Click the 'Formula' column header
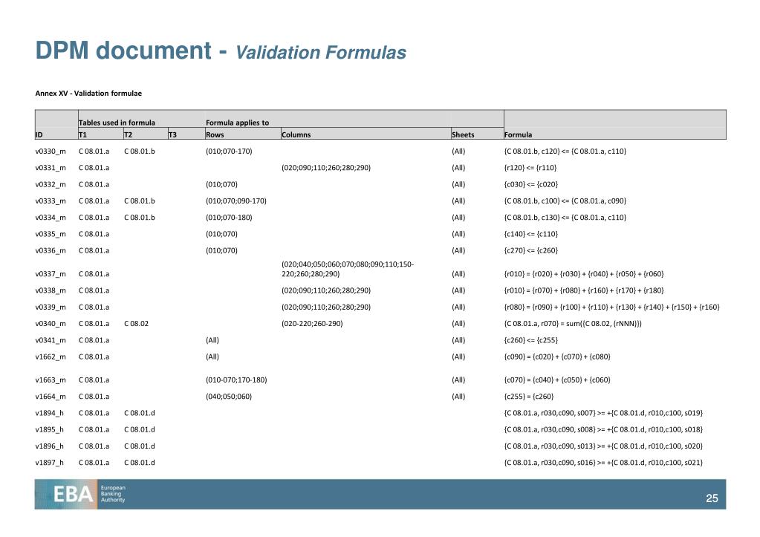760x537 pixels. tap(518, 134)
